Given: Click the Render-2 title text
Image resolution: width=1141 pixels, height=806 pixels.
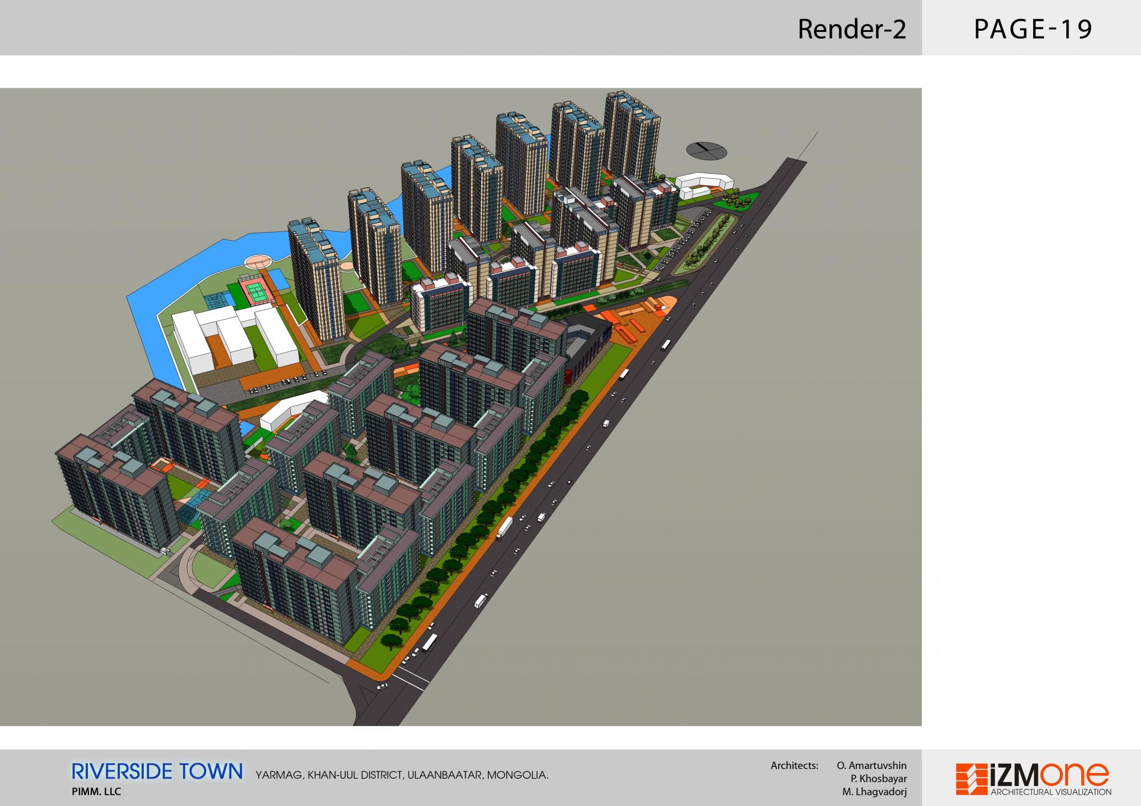Looking at the screenshot, I should click(852, 29).
